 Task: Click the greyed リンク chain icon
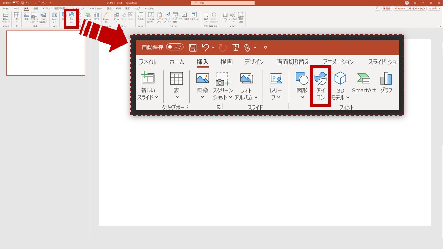point(124,15)
